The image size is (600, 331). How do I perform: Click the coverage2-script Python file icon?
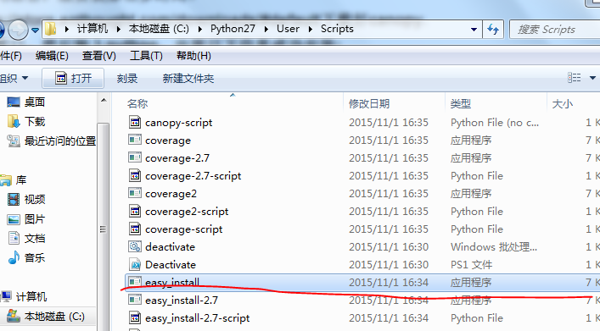coord(135,211)
